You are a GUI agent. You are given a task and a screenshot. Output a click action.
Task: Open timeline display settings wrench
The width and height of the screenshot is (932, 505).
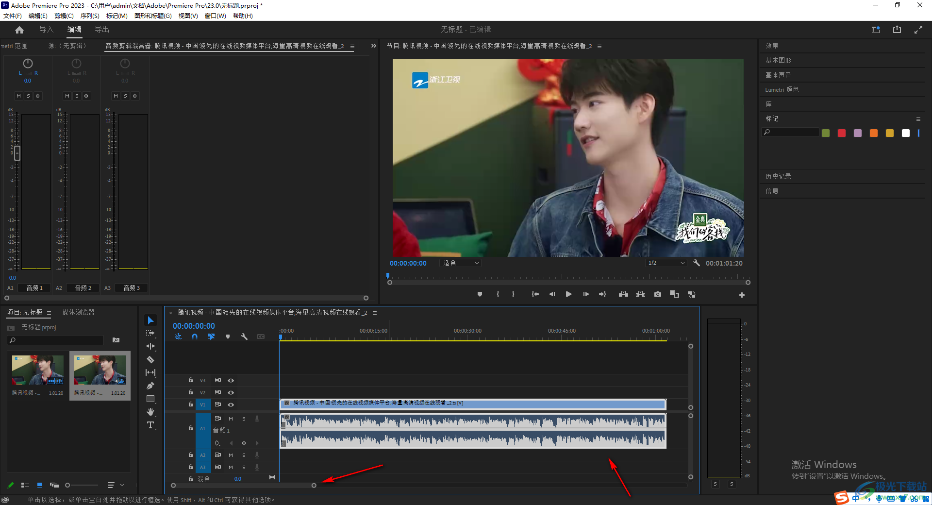[x=244, y=337]
